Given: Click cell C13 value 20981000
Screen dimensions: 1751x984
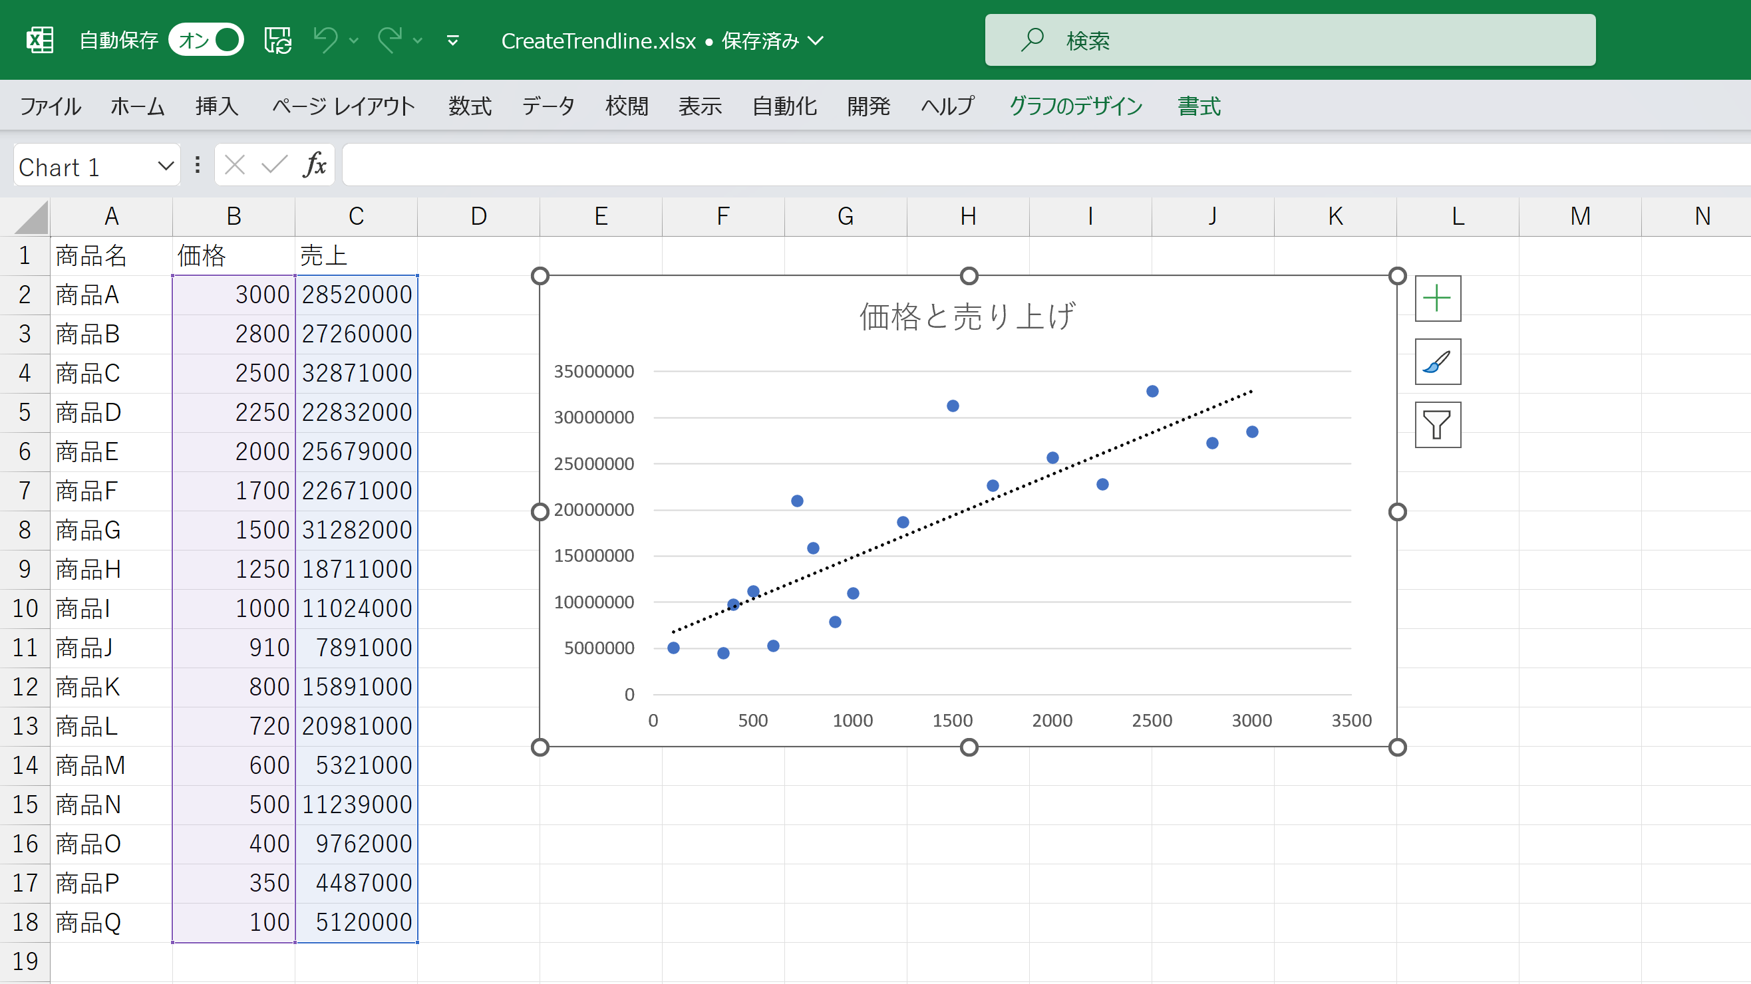Looking at the screenshot, I should pyautogui.click(x=356, y=726).
